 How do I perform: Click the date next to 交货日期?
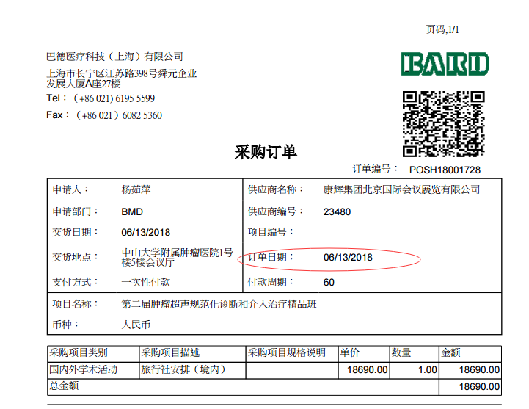(145, 234)
